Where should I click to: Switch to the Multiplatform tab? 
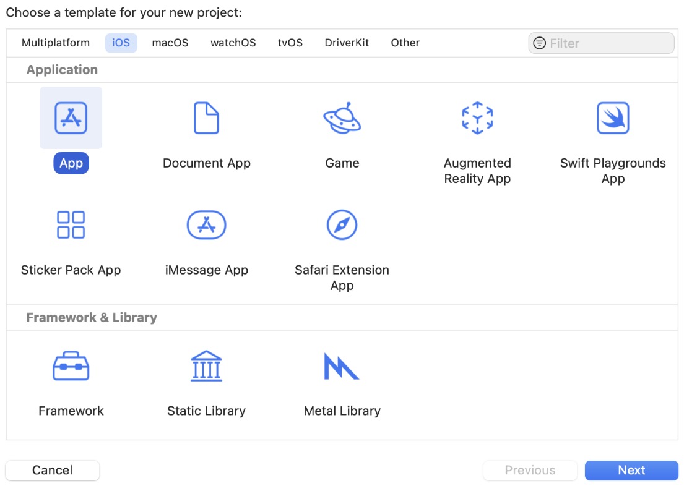click(x=56, y=43)
